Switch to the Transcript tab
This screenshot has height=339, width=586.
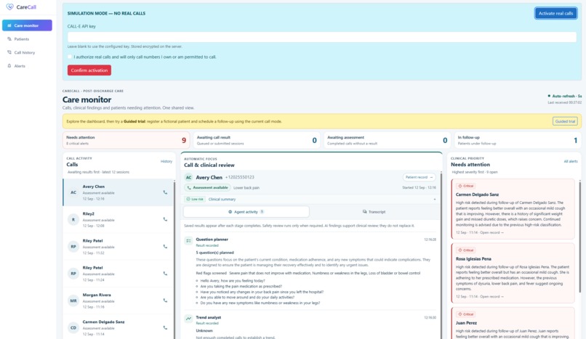[x=374, y=212]
